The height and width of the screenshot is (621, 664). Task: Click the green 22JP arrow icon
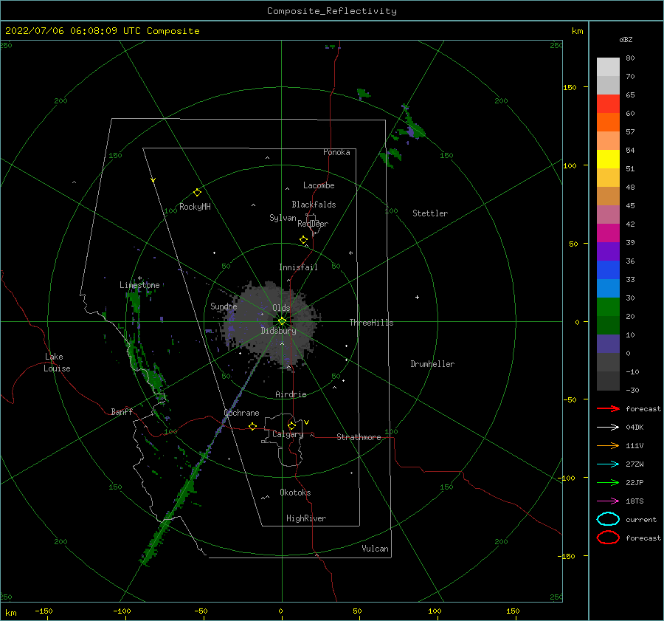pyautogui.click(x=608, y=482)
